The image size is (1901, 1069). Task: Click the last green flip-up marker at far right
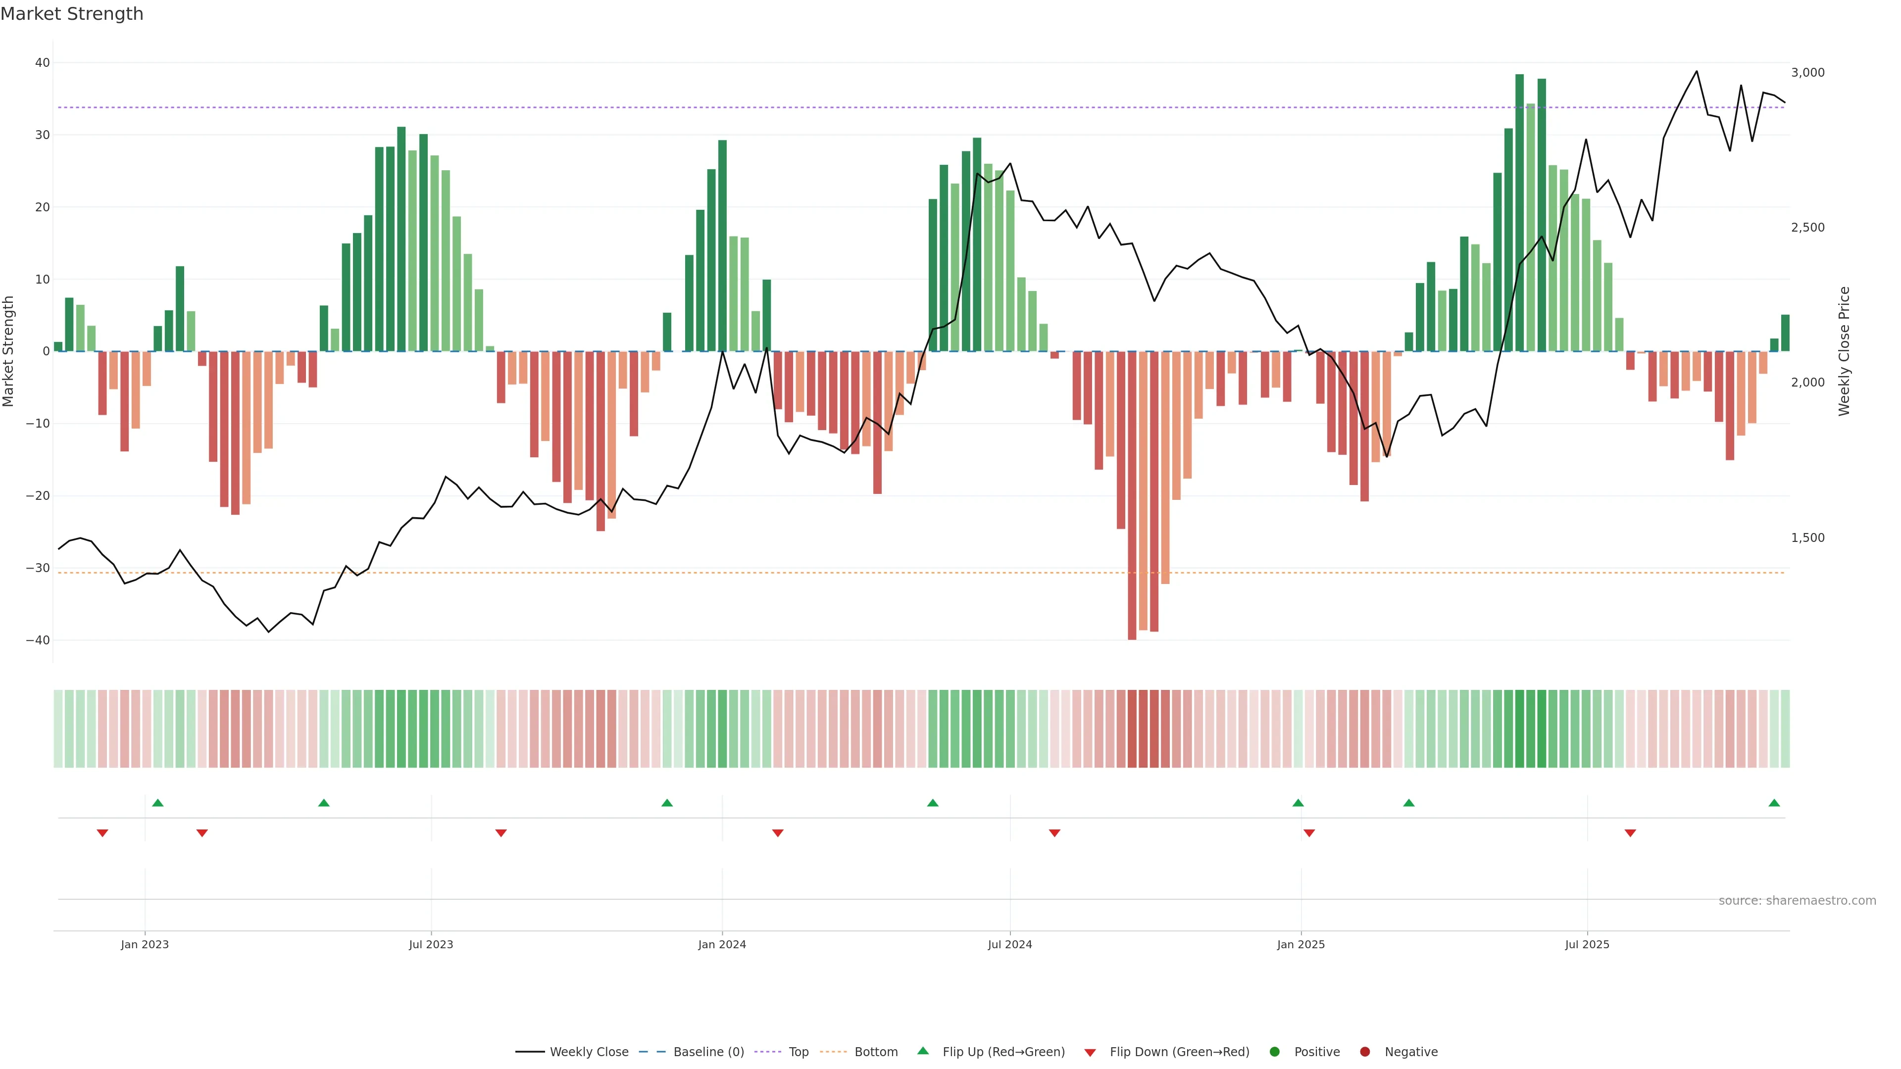(1774, 803)
